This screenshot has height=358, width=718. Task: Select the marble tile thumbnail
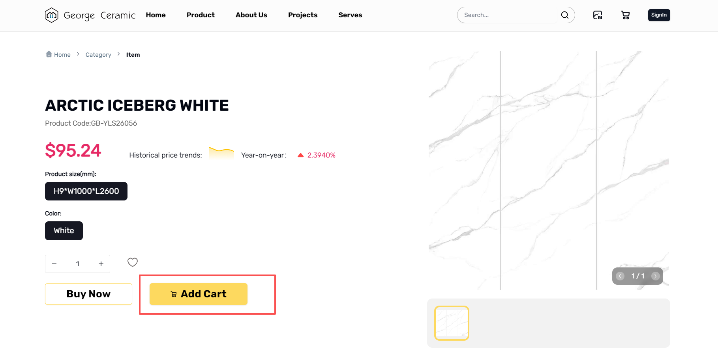coord(452,323)
